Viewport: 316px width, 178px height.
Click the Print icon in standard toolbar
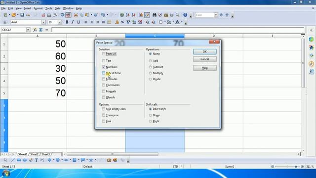pyautogui.click(x=49, y=15)
